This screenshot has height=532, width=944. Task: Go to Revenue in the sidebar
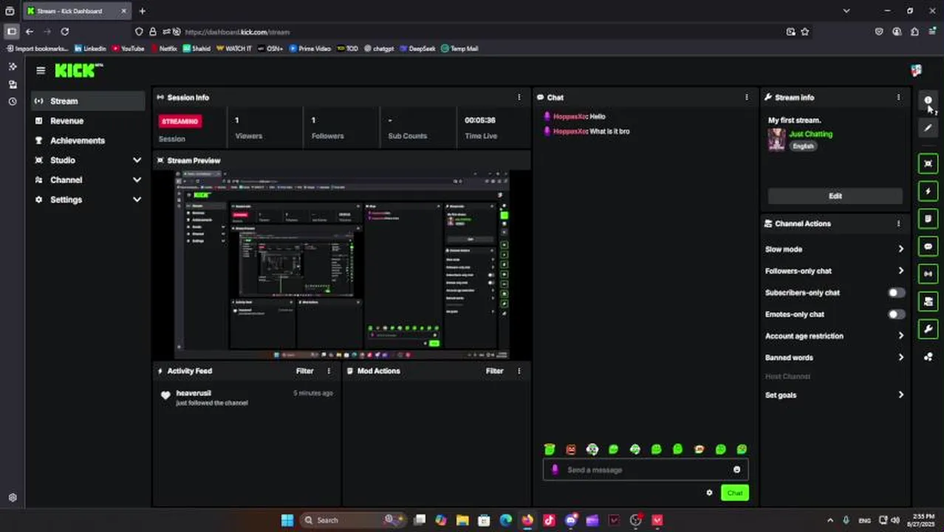click(88, 120)
